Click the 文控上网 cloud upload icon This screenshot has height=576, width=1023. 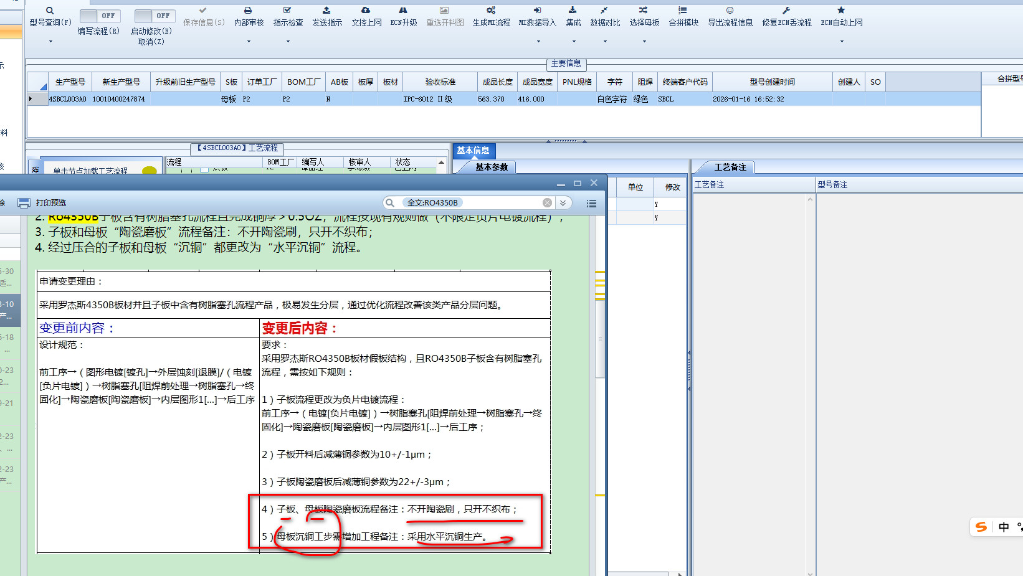tap(366, 11)
